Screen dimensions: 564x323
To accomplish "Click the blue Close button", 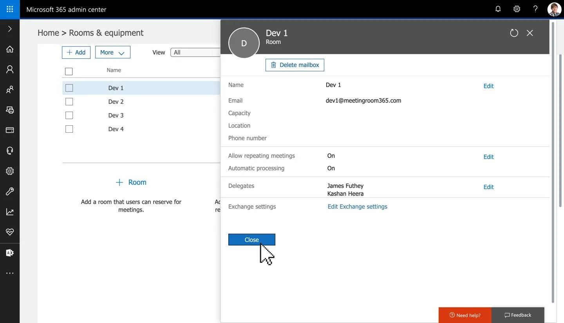I will pos(251,240).
